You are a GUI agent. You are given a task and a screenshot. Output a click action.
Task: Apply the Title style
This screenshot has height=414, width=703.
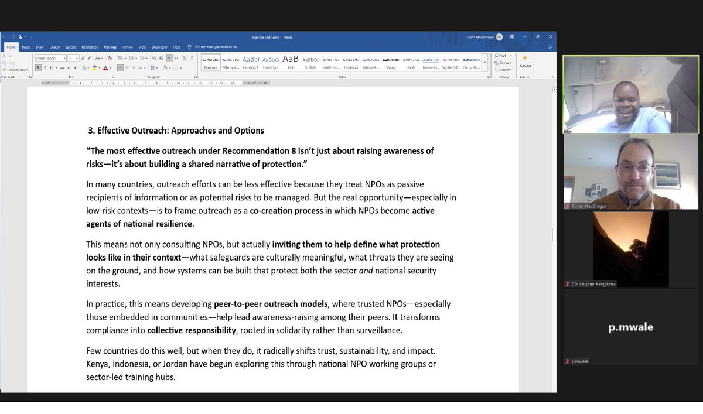pyautogui.click(x=291, y=62)
